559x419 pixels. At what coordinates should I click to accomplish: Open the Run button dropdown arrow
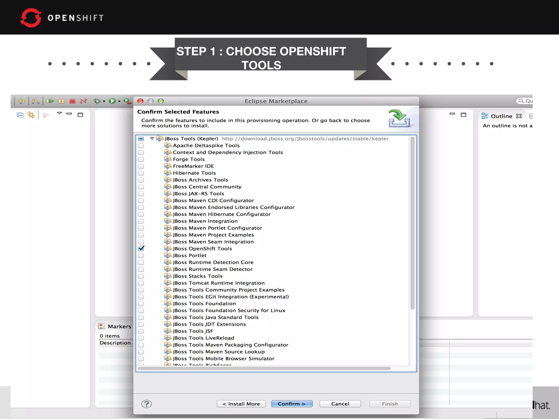point(119,101)
